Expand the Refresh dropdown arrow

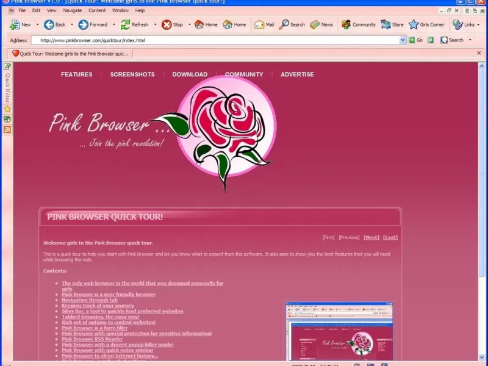155,24
